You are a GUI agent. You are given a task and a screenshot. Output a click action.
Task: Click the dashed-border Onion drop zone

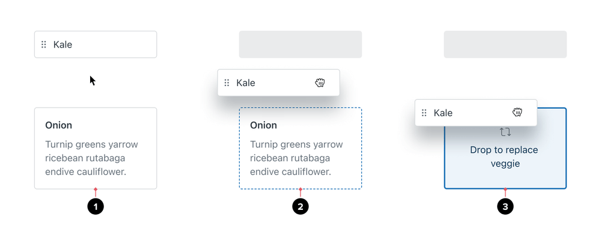[x=300, y=148]
